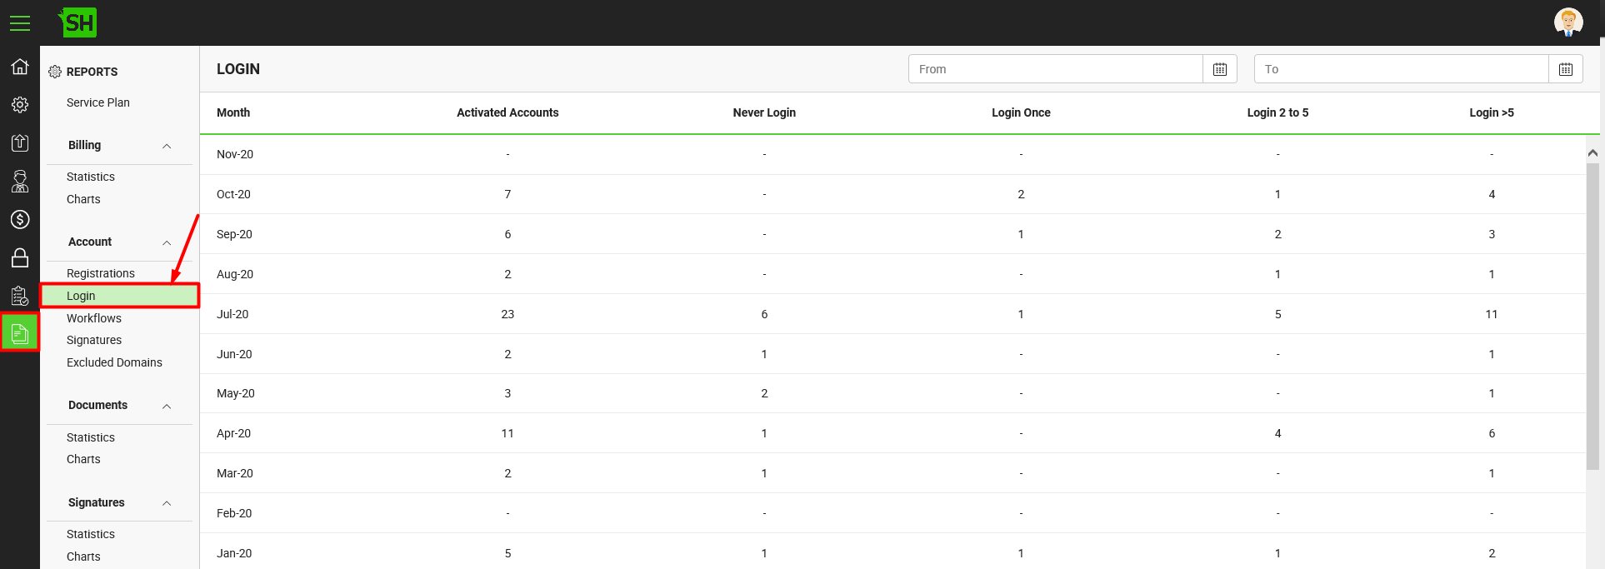This screenshot has height=569, width=1605.
Task: Select the Mar-20 row label
Action: point(235,473)
